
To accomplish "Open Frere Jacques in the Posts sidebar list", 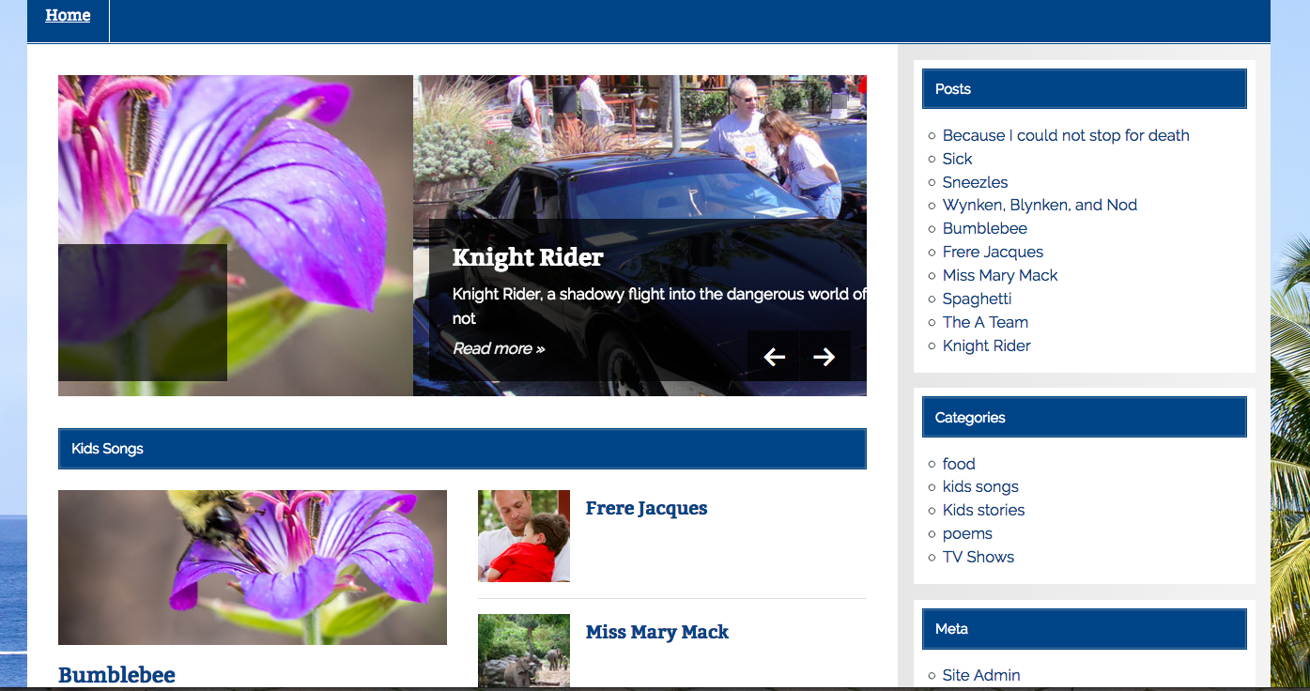I will tap(993, 252).
